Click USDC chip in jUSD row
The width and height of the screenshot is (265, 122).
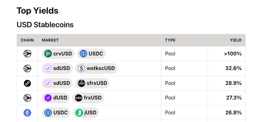pyautogui.click(x=56, y=112)
